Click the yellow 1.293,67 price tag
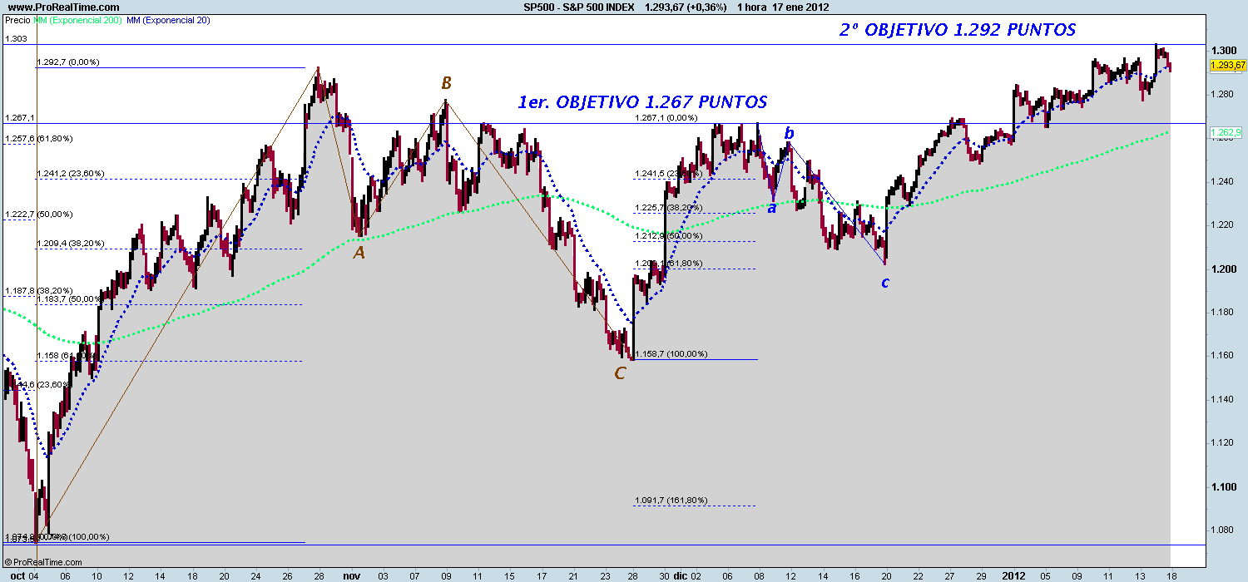The image size is (1248, 582). [x=1227, y=65]
